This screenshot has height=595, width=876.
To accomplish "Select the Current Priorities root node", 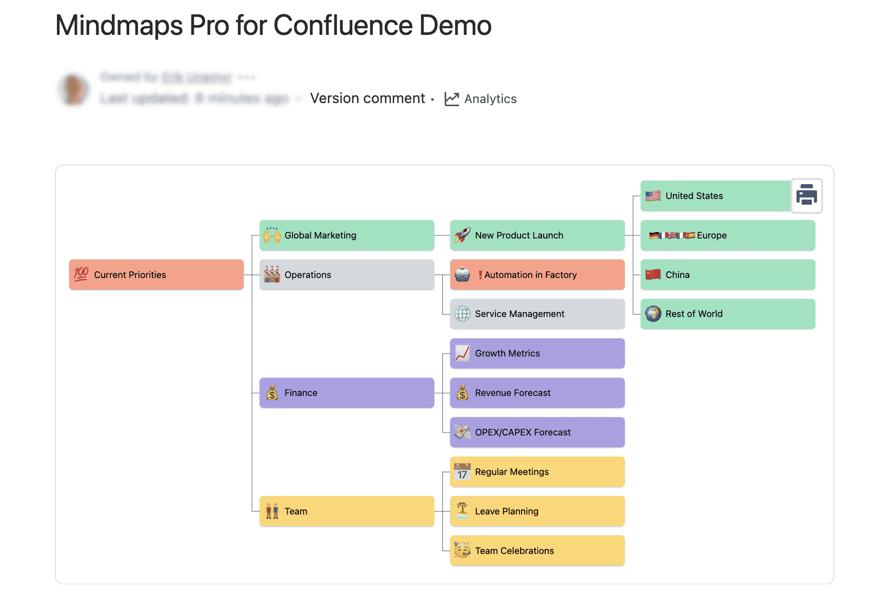I will point(156,274).
